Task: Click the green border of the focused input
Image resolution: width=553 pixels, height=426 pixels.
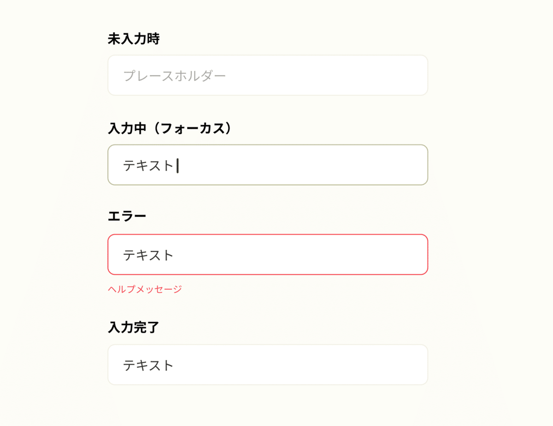Action: pyautogui.click(x=267, y=145)
